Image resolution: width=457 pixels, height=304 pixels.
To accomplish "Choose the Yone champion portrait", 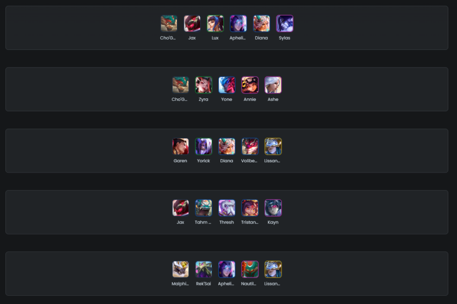I will (x=226, y=85).
